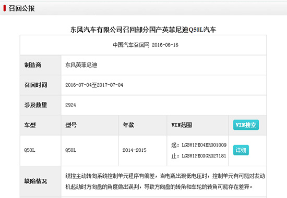
Task: Select the source text 中国汽车召回网 2016-06-16
Action: 146,45
